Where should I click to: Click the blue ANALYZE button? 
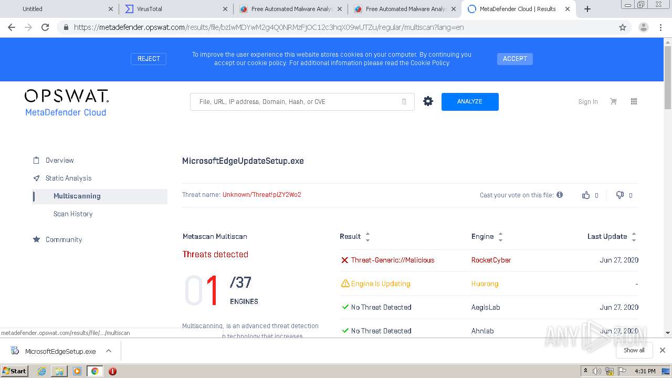(x=470, y=102)
